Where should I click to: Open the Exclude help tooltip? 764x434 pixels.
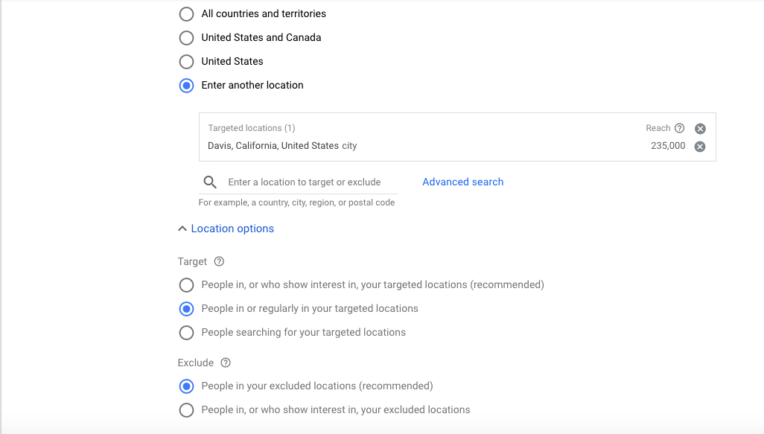tap(224, 363)
